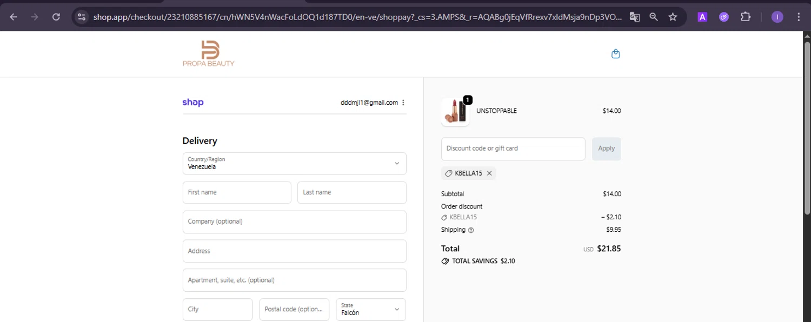
Task: Open the zoom magnifier icon
Action: pyautogui.click(x=654, y=17)
